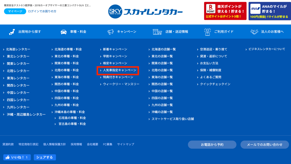Click the Rakuten POINT banner
This screenshot has height=164, width=291.
[225, 11]
